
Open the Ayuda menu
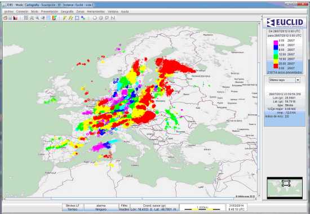125,12
